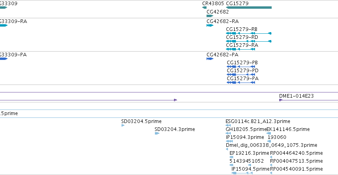
Task: Click the CG42682 gene label
Action: tap(218, 12)
